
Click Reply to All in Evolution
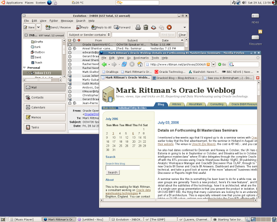pos(101,27)
